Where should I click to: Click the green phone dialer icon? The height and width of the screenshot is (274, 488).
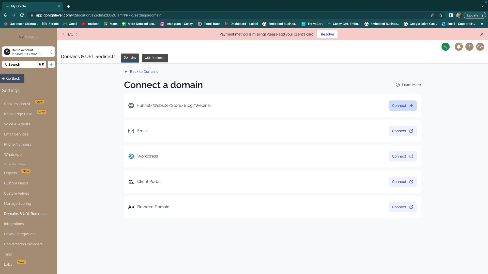445,47
